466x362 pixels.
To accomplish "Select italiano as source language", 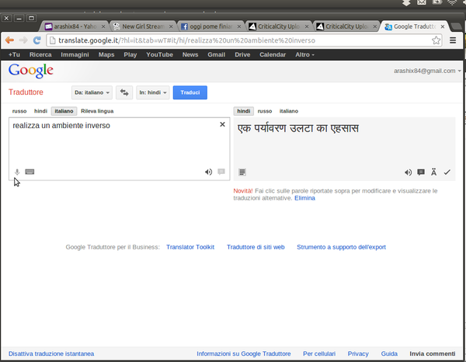I will [64, 111].
